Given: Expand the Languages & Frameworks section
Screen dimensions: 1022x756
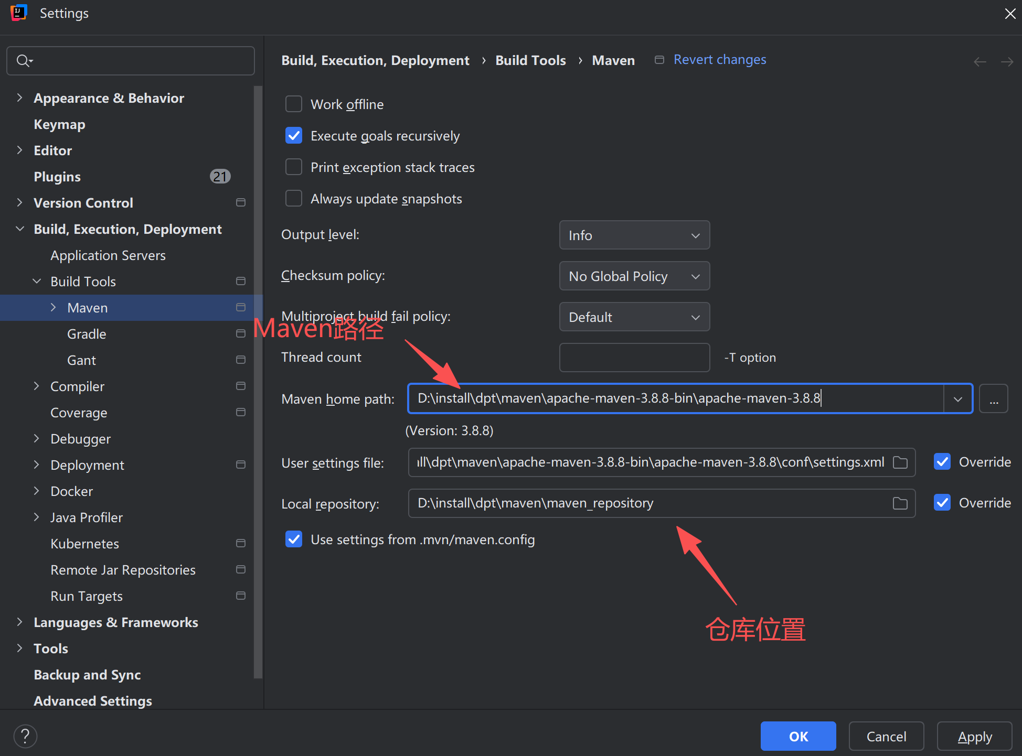Looking at the screenshot, I should point(20,622).
